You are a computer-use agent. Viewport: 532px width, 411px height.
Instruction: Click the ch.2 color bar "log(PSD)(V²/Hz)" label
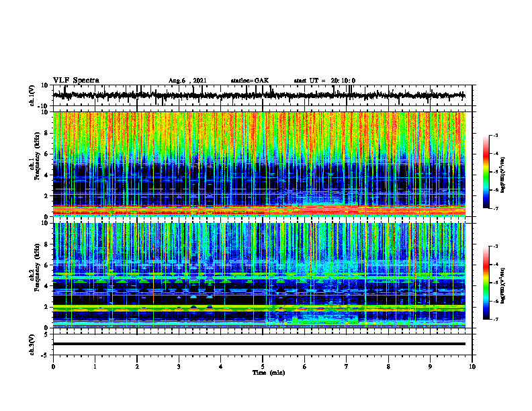pyautogui.click(x=503, y=285)
